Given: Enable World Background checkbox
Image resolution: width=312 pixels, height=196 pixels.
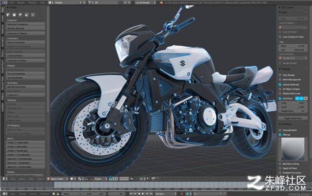Looking at the screenshot, I should click(x=280, y=80).
